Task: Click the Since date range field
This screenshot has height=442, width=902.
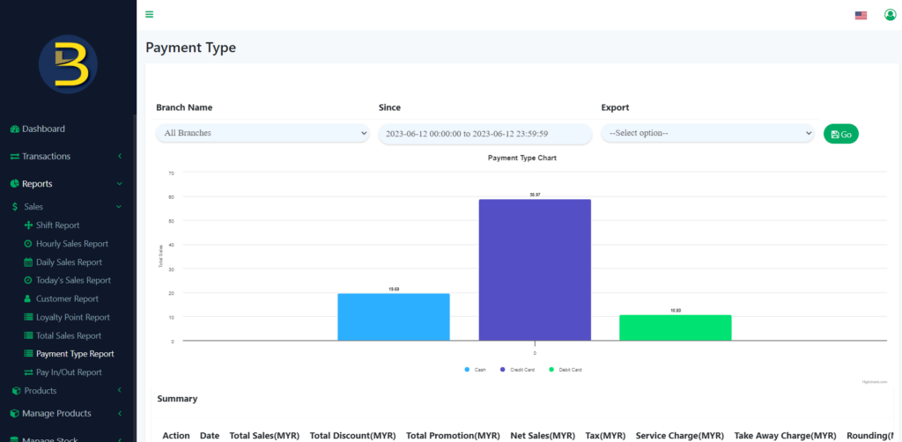Action: [x=484, y=133]
